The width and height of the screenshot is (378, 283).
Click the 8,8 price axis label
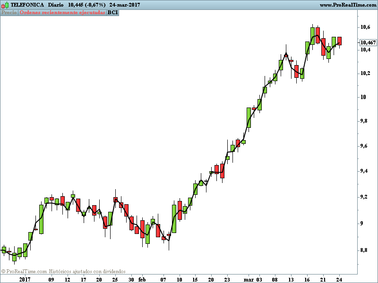click(363, 250)
